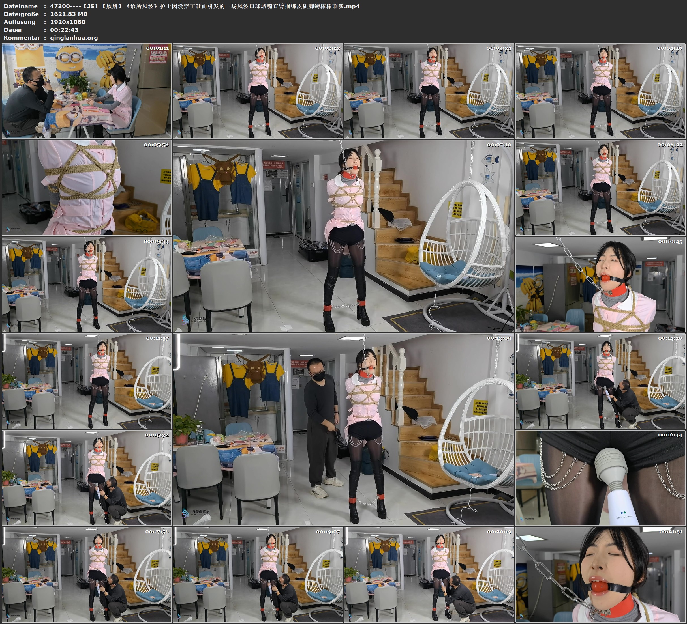Select the thumbnail at 00:10:45
This screenshot has height=624, width=687.
pos(600,284)
